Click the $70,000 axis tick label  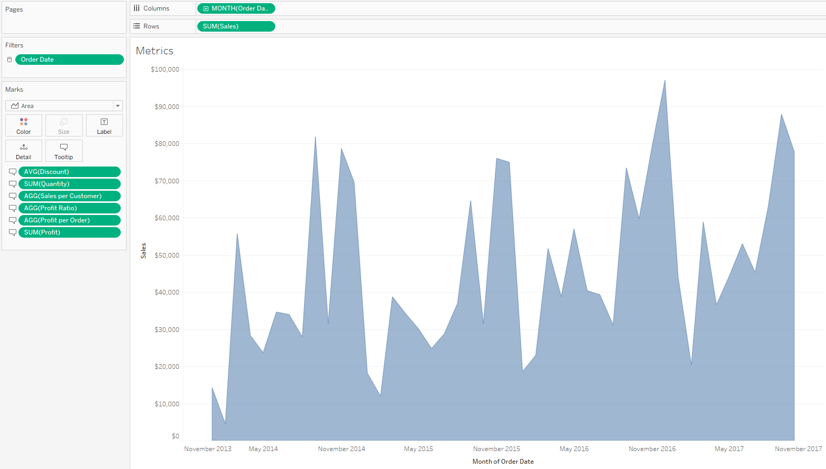point(167,181)
